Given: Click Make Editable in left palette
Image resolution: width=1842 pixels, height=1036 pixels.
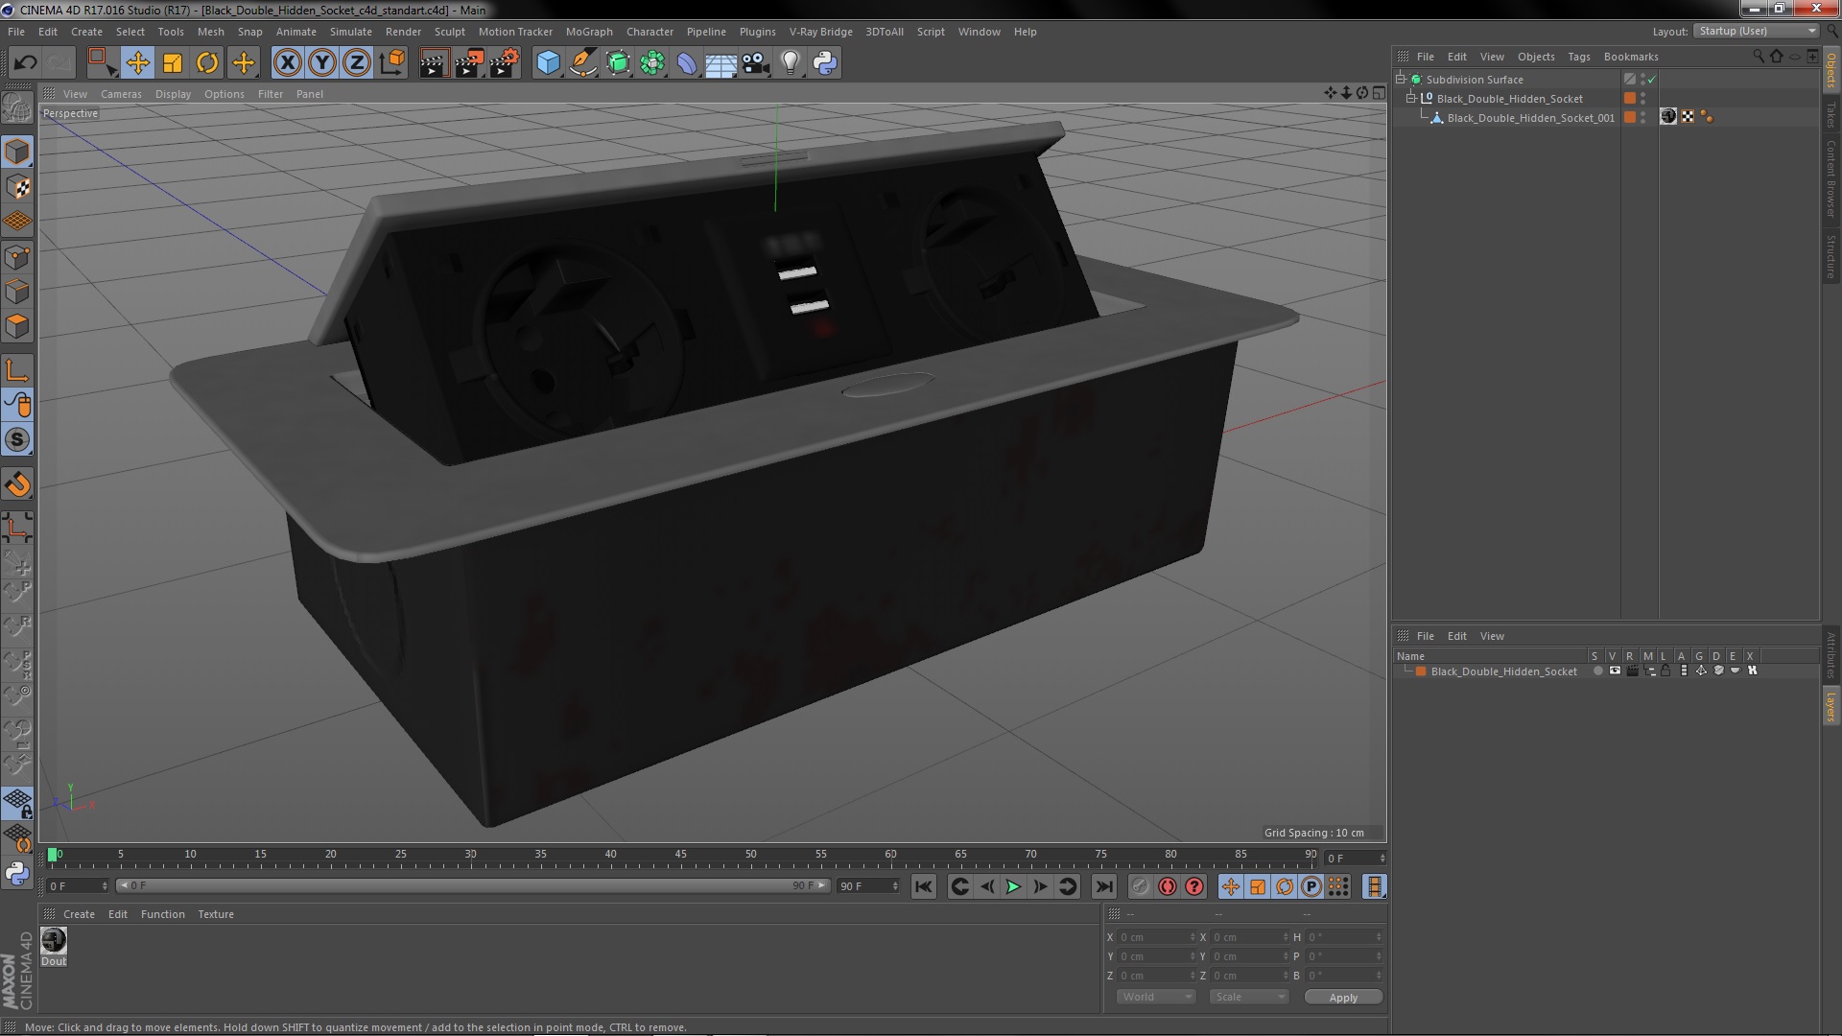Looking at the screenshot, I should (x=17, y=108).
